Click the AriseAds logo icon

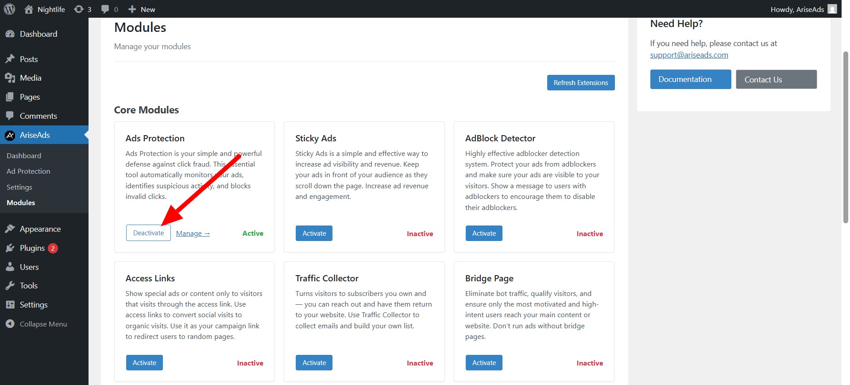tap(10, 135)
